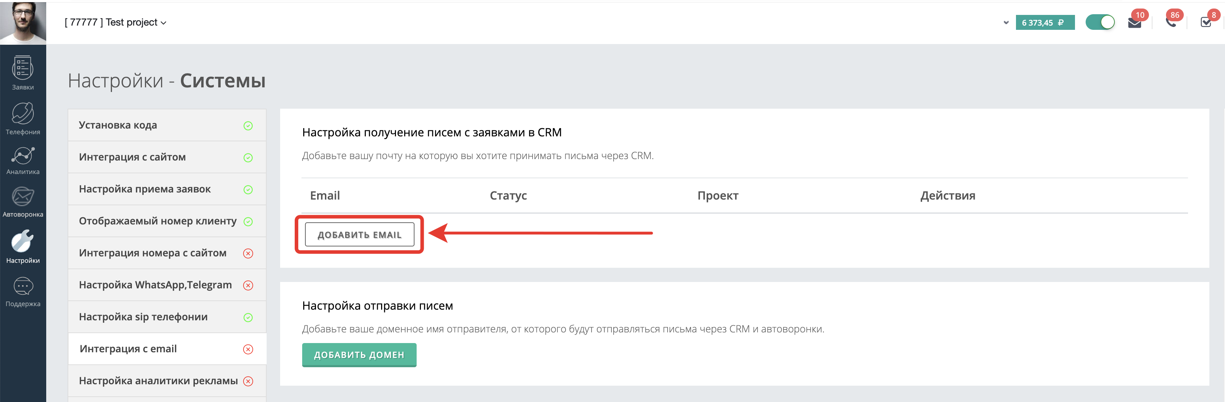Click the Настройки - Системы page title

[x=166, y=80]
